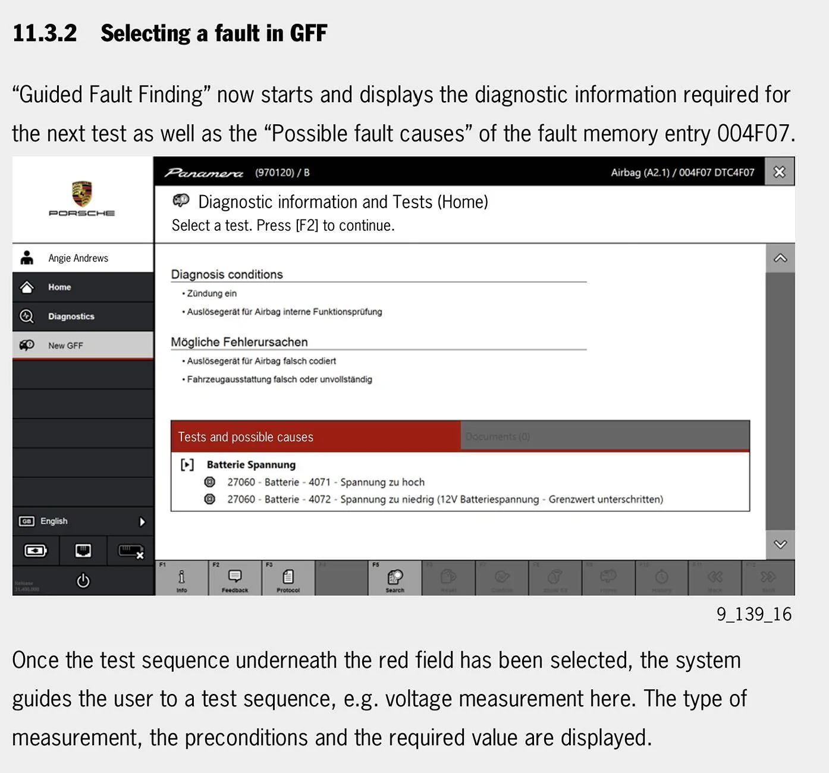This screenshot has width=829, height=773.
Task: Click the battery power supply status icon
Action: coord(36,551)
